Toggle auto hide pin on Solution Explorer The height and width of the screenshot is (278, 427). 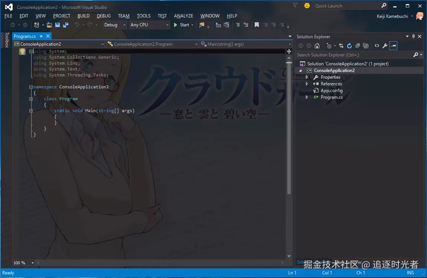point(413,36)
